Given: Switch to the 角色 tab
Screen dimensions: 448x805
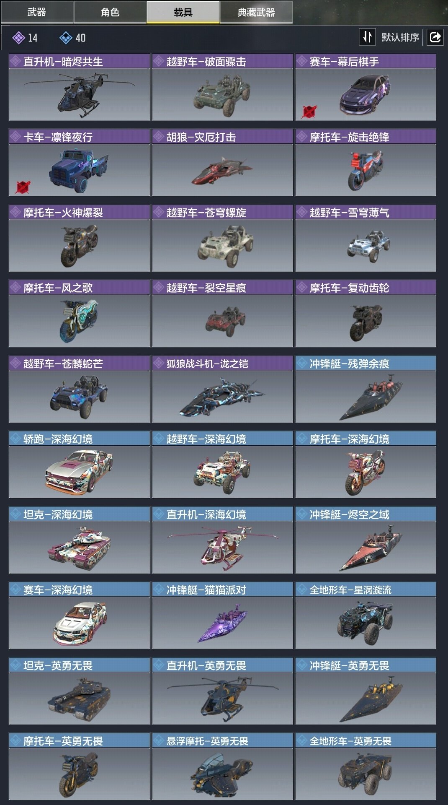Looking at the screenshot, I should point(110,12).
